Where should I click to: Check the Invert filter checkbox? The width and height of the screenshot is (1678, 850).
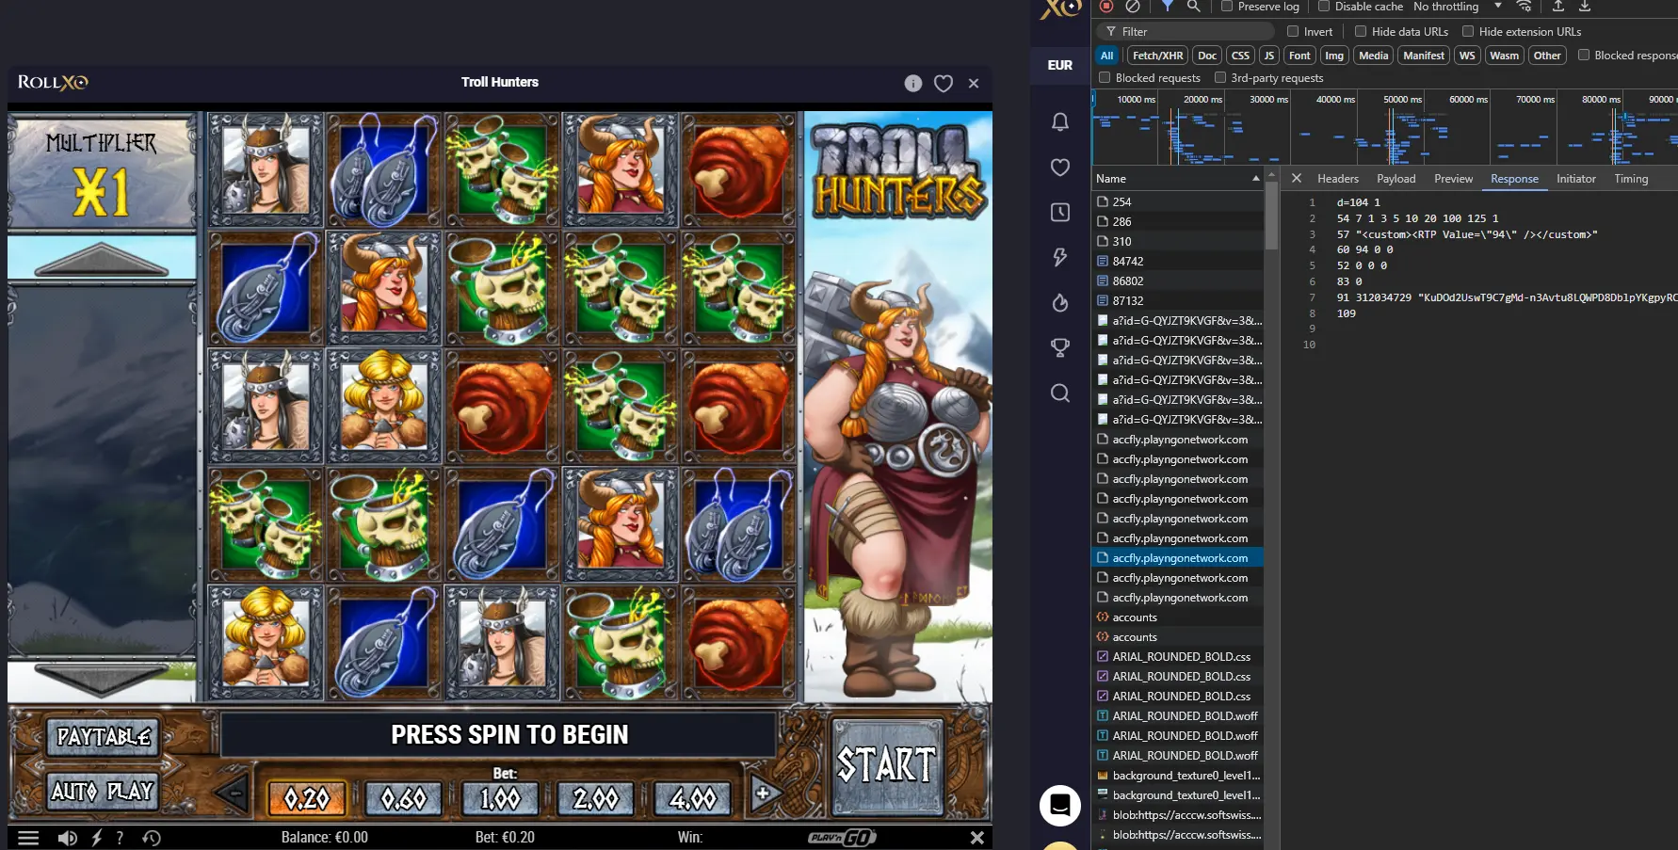tap(1293, 31)
